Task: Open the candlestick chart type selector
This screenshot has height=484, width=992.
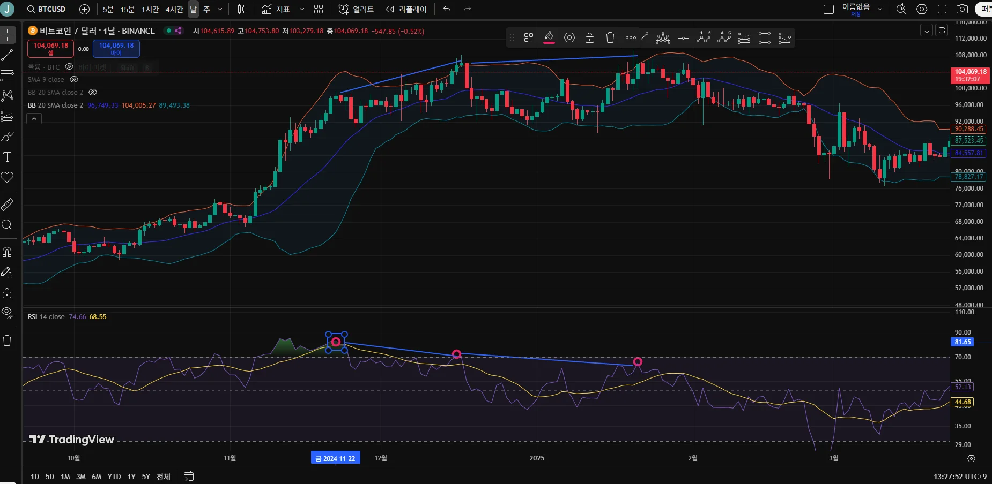Action: point(241,9)
